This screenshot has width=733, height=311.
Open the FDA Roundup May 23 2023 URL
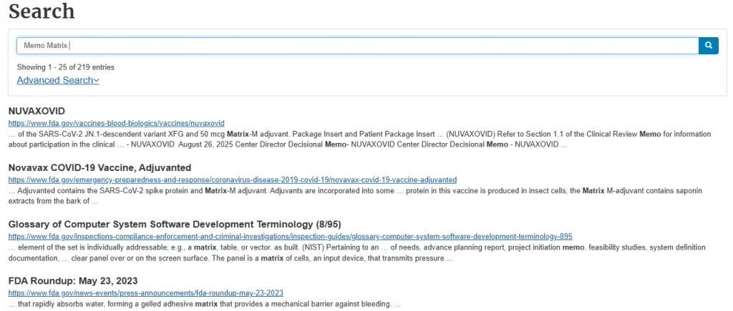tap(146, 293)
